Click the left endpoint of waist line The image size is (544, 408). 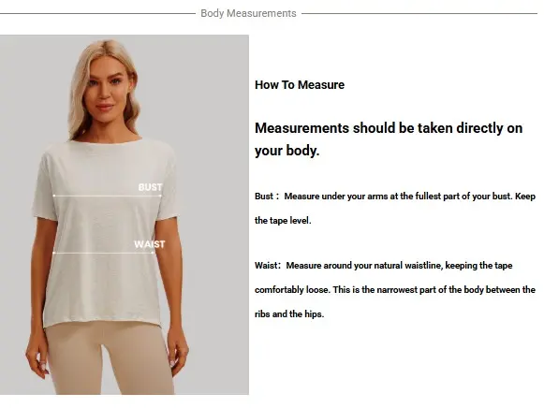click(53, 253)
